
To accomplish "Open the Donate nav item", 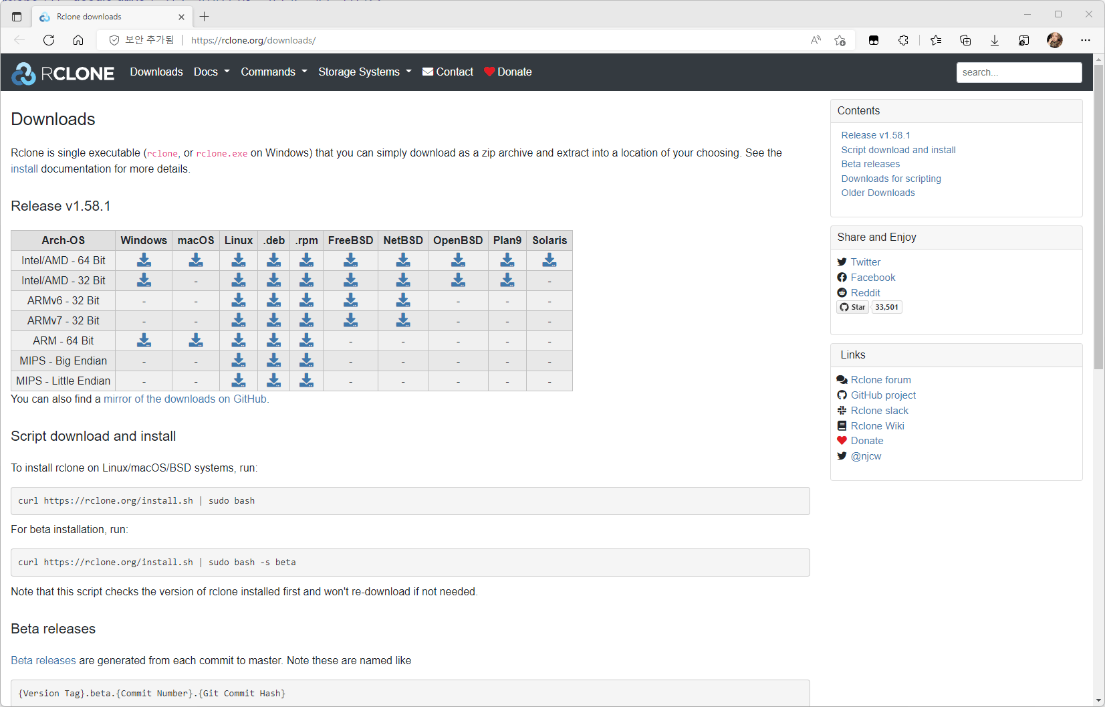I will click(508, 72).
